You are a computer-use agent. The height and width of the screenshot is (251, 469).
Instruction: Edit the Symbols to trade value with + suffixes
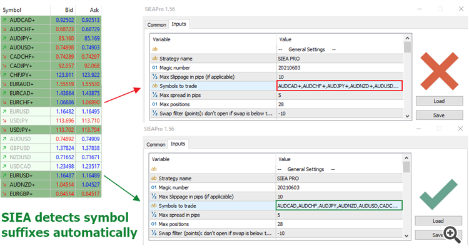[340, 86]
